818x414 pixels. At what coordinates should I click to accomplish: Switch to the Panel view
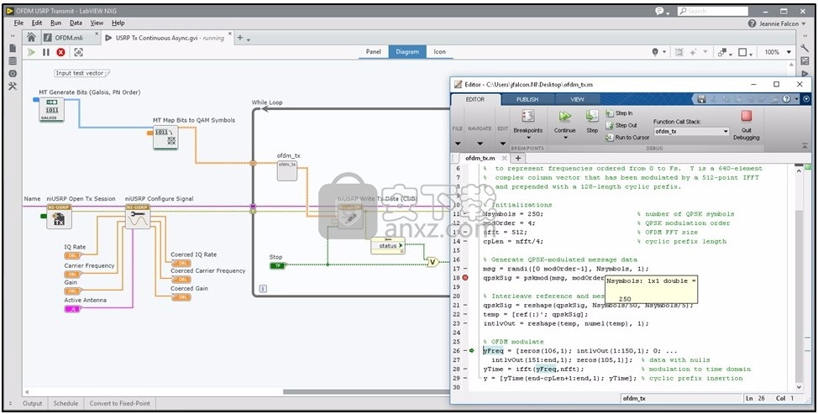374,51
